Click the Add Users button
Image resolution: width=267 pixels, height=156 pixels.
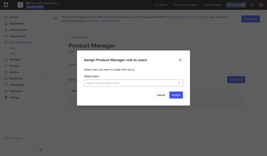pos(236,80)
